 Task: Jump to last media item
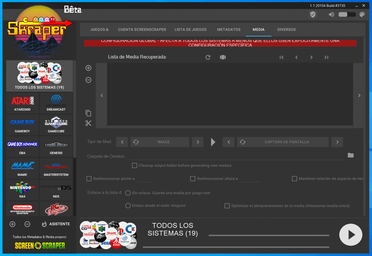tap(326, 57)
